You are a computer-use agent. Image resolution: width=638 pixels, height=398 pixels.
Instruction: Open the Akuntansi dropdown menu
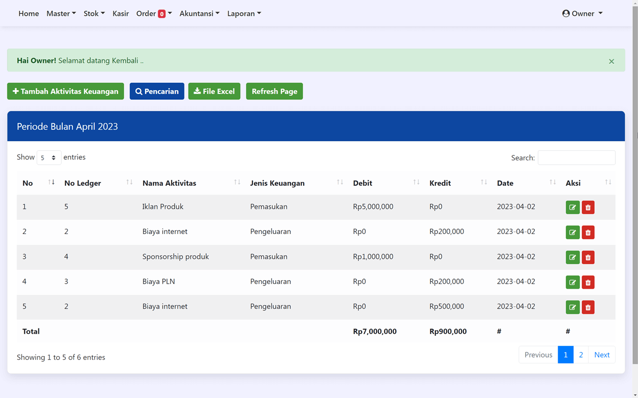[x=199, y=13]
